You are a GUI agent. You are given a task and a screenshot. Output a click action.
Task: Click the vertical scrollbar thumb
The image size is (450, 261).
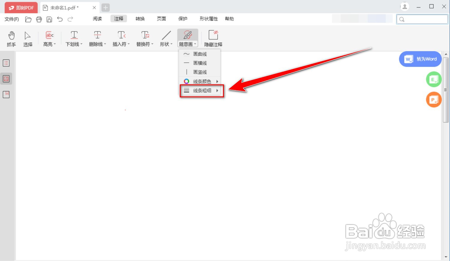click(446, 90)
